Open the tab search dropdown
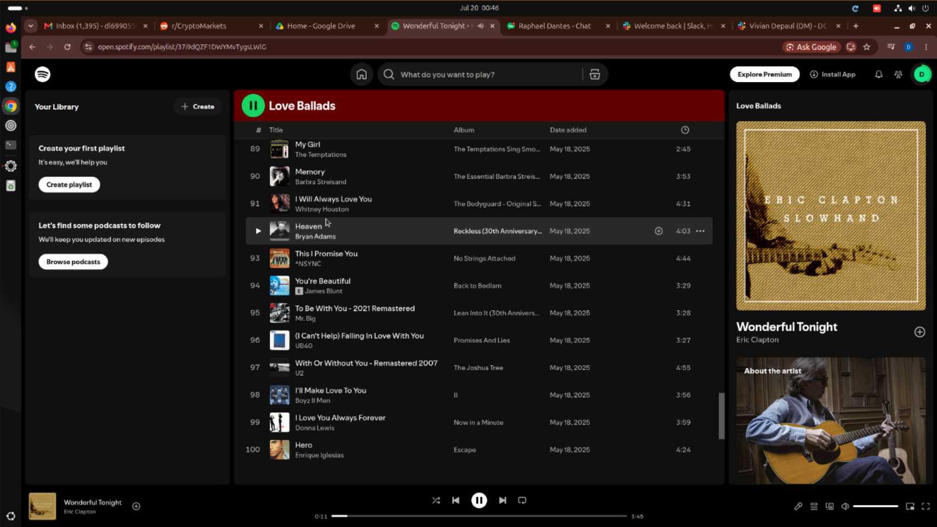The image size is (937, 527). coord(31,26)
